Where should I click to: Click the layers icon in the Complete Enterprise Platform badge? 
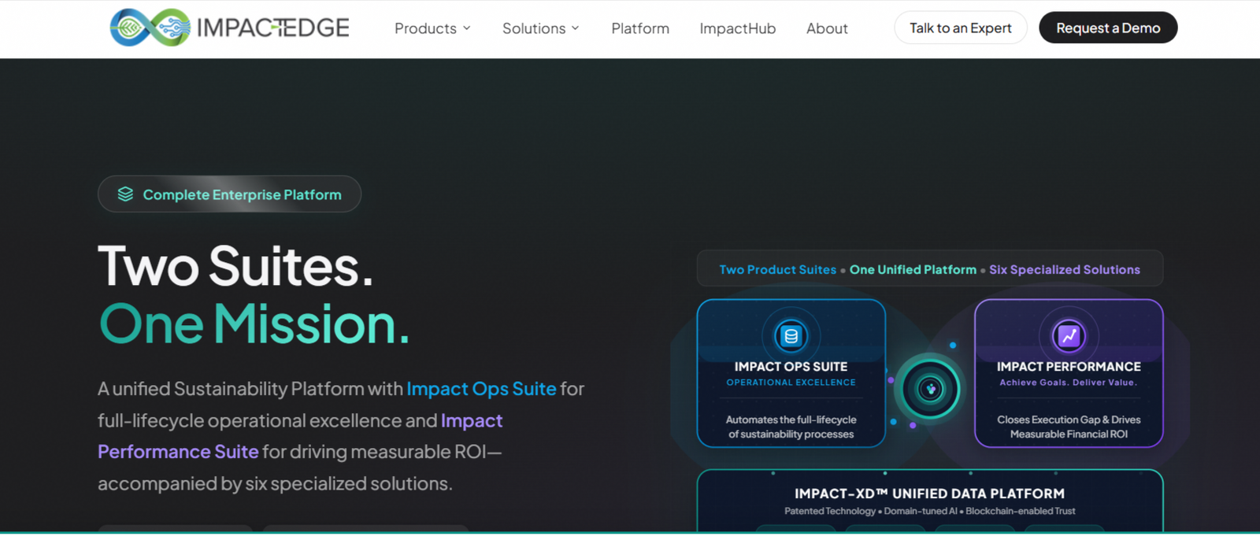click(125, 194)
